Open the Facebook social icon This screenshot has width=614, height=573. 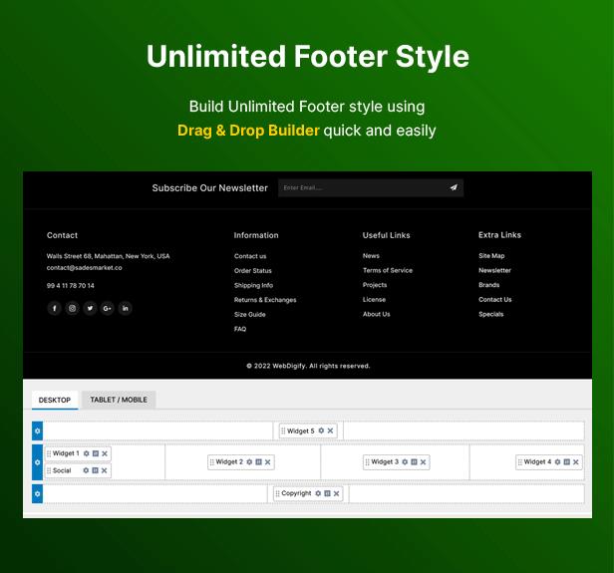55,308
